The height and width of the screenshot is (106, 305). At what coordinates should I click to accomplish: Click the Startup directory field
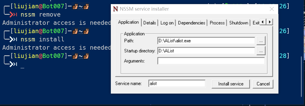[206, 51]
